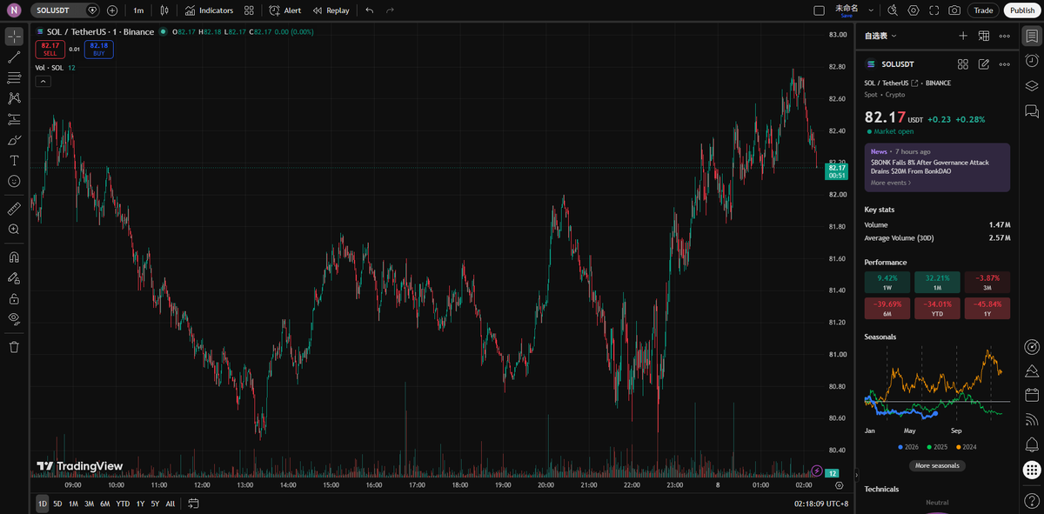Open the chart patterns tool
Screen dimensions: 1044x514
point(14,98)
